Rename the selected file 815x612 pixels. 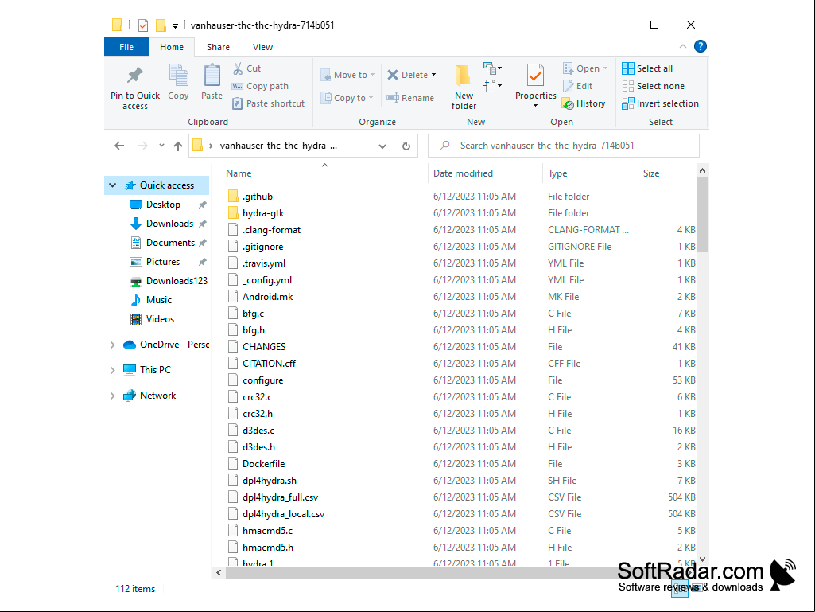click(410, 97)
